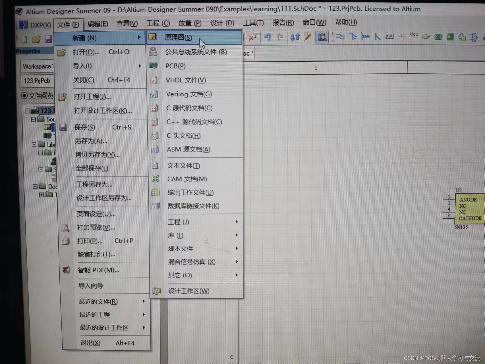The image size is (485, 364).
Task: Open the 查看(V) menu
Action: coord(127,23)
